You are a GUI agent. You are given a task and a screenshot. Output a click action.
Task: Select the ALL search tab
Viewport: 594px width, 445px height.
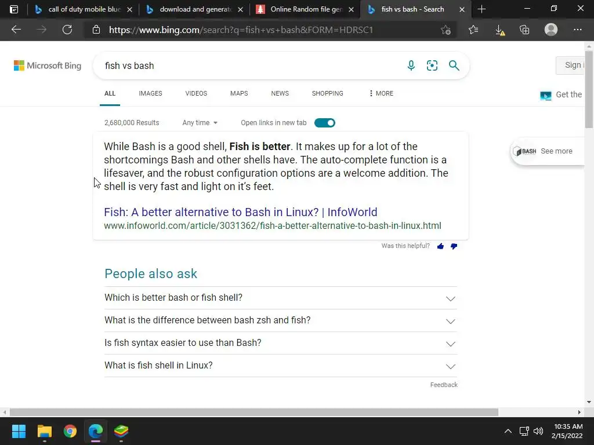(x=110, y=93)
